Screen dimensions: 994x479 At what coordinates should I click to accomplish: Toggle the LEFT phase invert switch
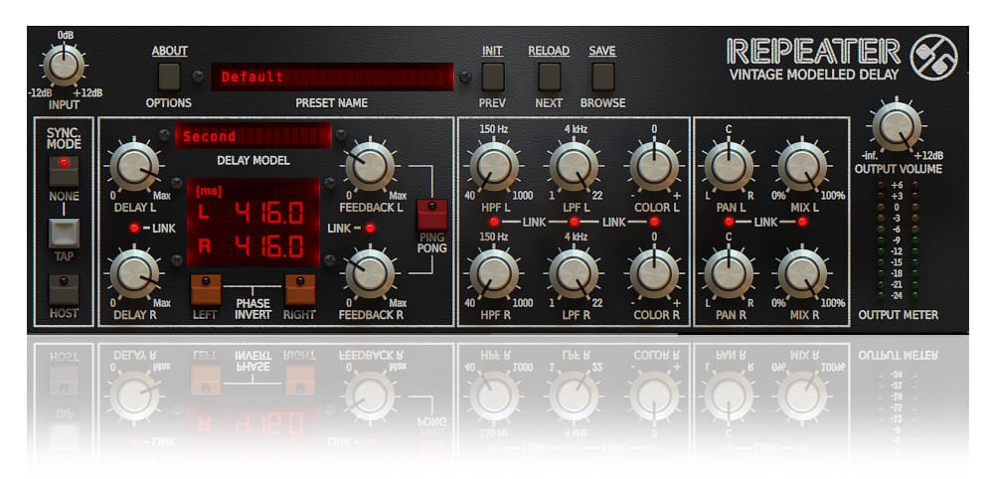206,289
